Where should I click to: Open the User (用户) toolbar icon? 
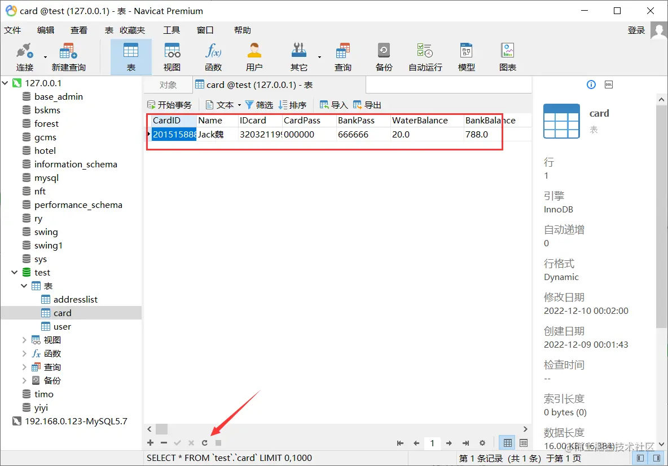[x=254, y=57]
